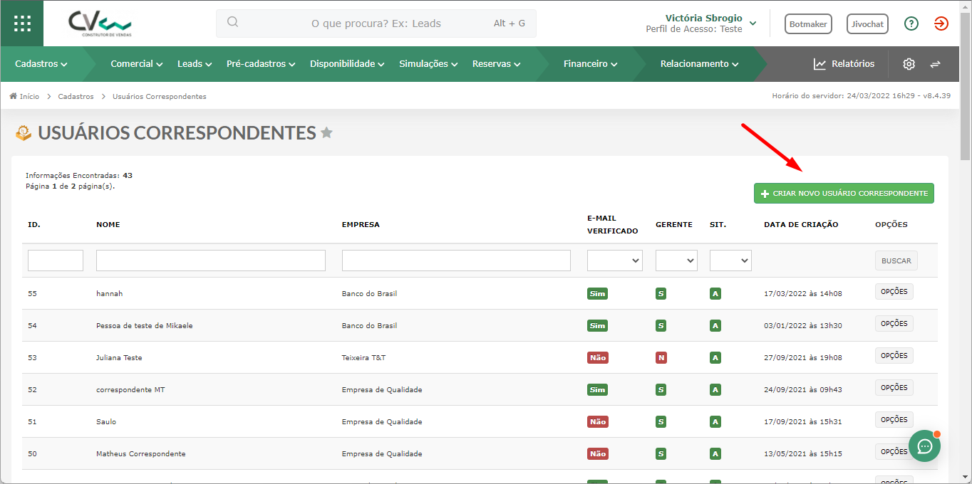Expand the Simulações menu

(428, 64)
